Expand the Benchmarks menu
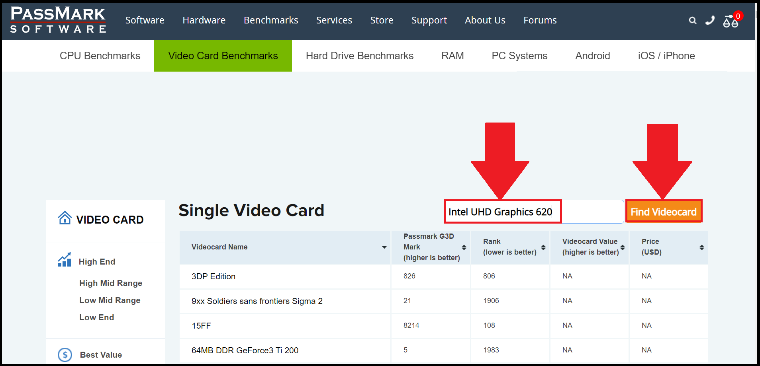Screen dimensions: 760x366 point(271,20)
